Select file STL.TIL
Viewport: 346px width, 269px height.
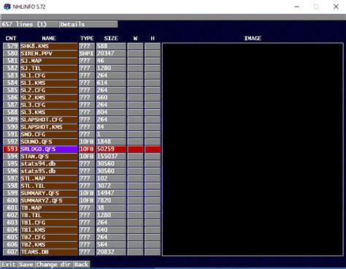coord(49,186)
